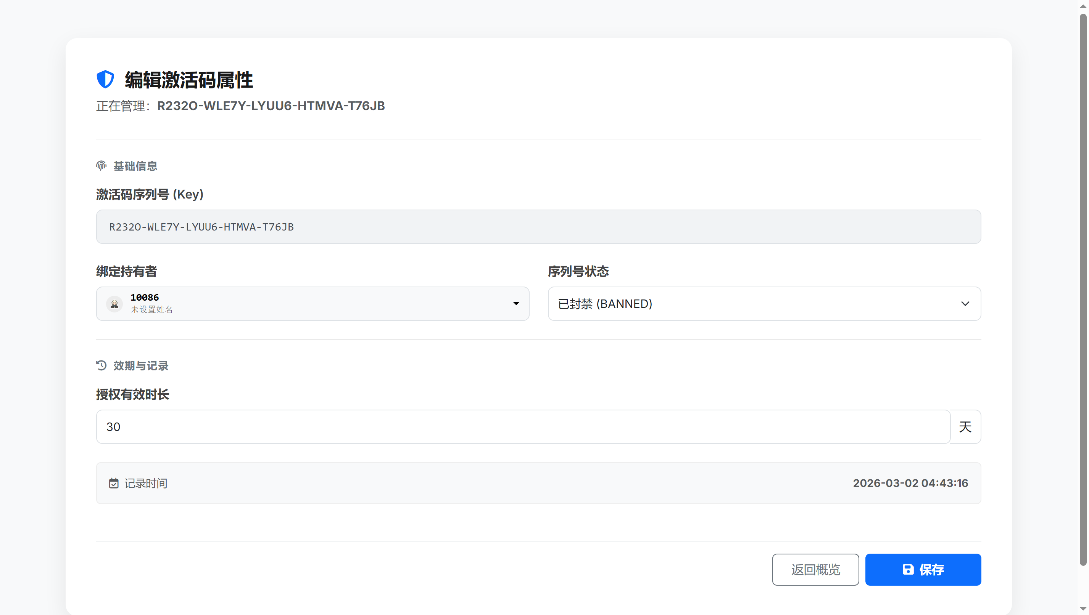
Task: Click the 天 unit addon label
Action: [x=965, y=427]
